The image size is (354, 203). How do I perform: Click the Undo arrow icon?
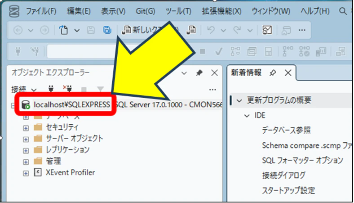click(211, 30)
